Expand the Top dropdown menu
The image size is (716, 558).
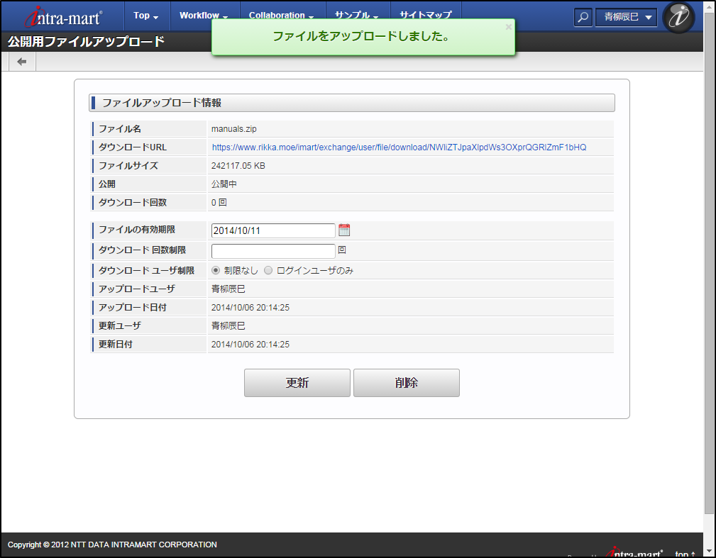coord(145,16)
